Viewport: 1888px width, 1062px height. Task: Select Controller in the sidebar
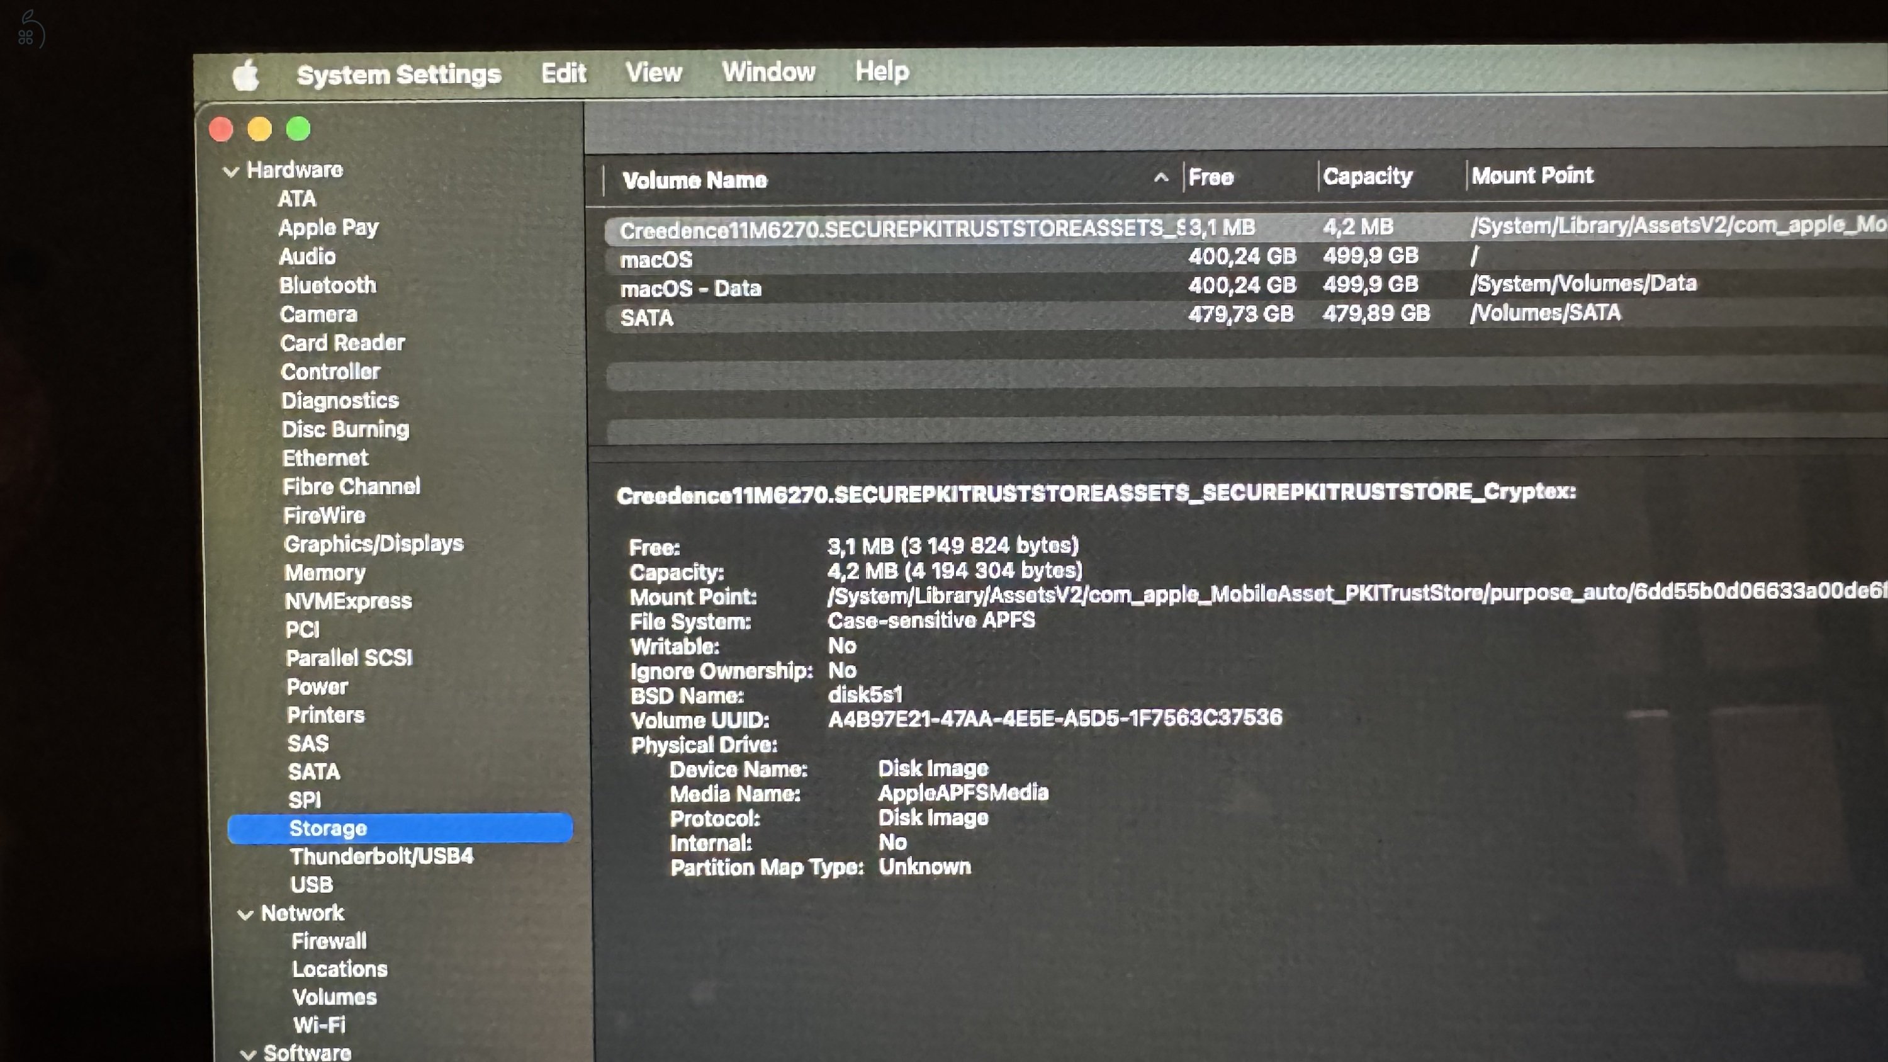point(330,371)
